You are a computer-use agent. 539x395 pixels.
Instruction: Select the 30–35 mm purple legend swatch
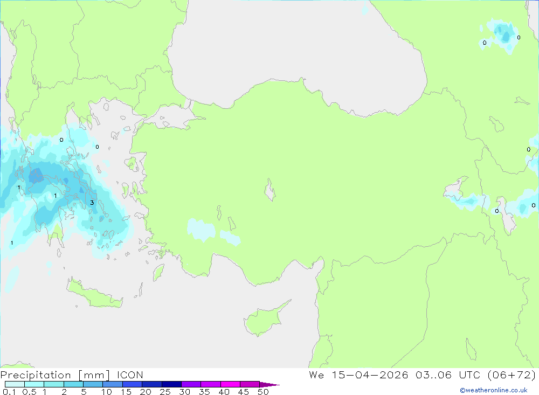191,384
